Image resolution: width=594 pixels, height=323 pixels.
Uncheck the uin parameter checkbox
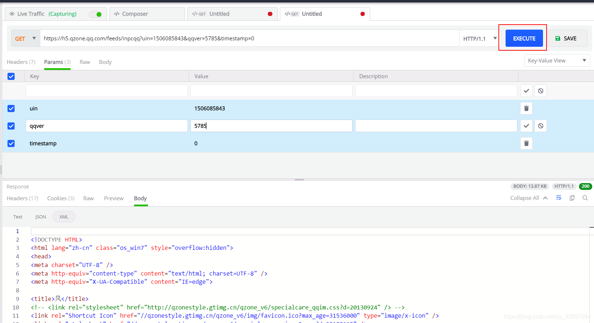[11, 108]
